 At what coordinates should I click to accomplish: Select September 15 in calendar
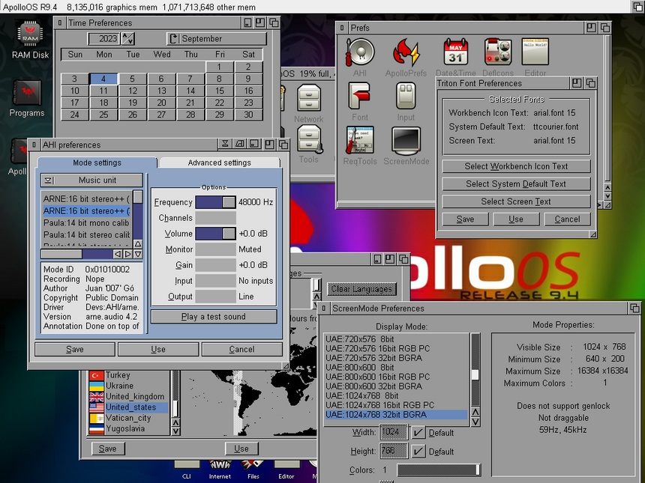coord(219,91)
